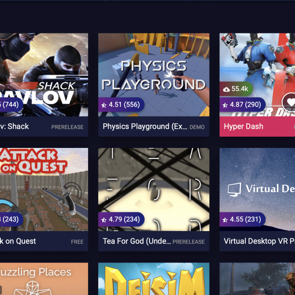This screenshot has height=295, width=295.
Task: Open the Puzzling Places thumbnail
Action: (x=44, y=279)
